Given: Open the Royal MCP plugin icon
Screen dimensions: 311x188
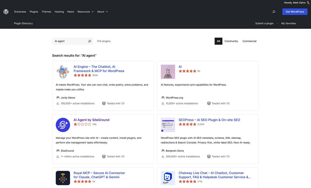Looking at the screenshot, I should click(63, 178).
